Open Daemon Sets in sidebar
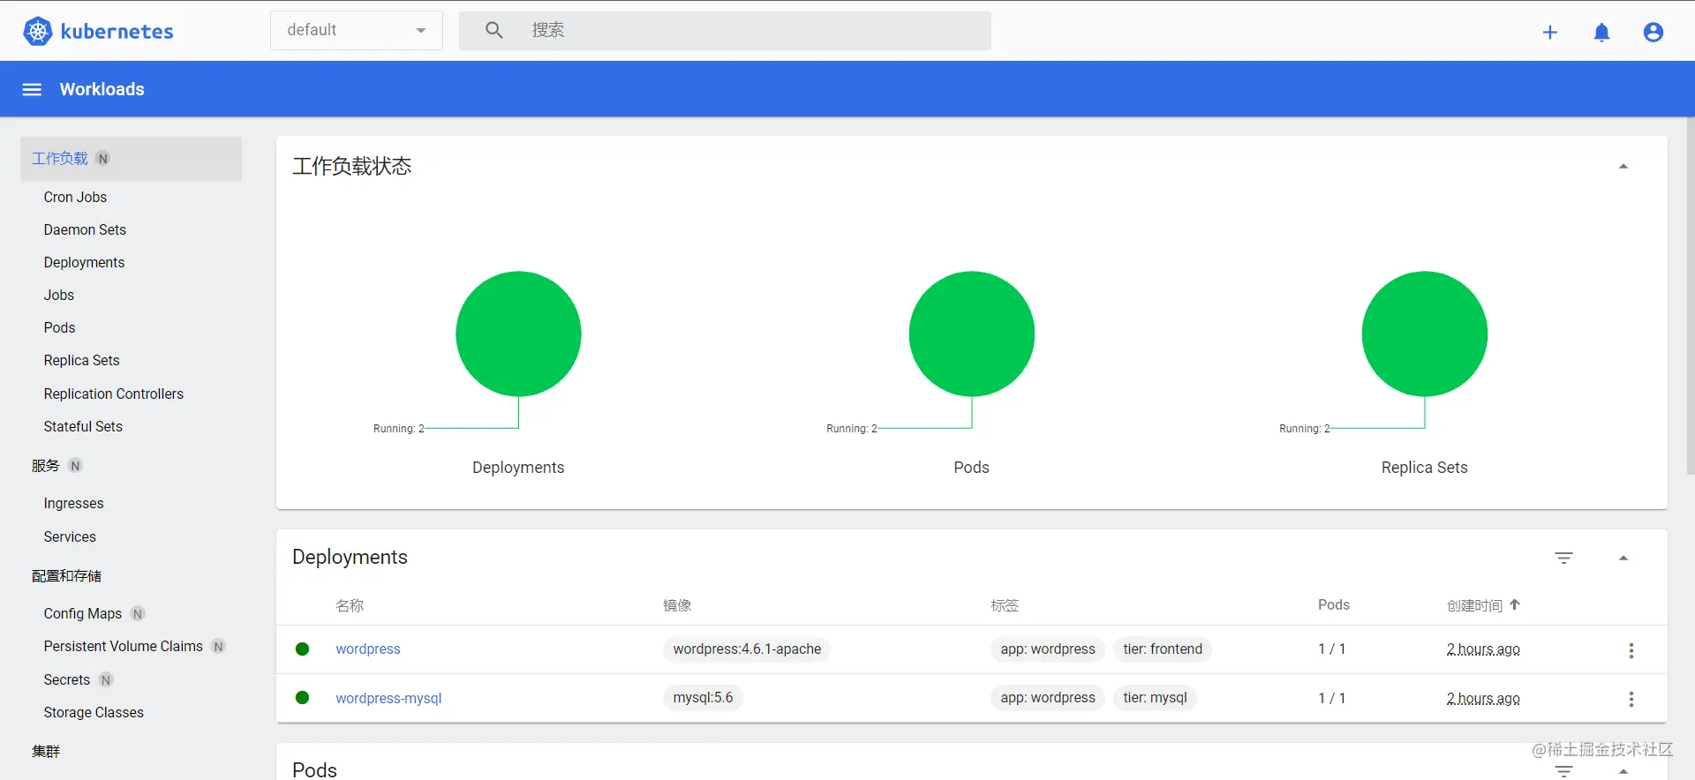 (85, 229)
